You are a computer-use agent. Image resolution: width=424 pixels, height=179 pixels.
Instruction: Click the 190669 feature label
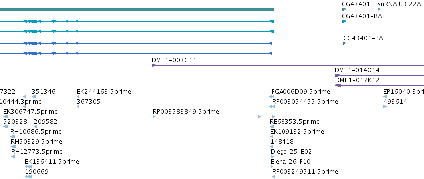[37, 172]
